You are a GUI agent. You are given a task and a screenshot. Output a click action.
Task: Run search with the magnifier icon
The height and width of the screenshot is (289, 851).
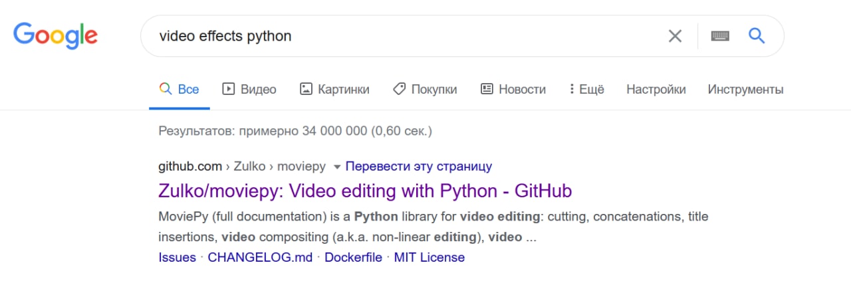(x=757, y=35)
